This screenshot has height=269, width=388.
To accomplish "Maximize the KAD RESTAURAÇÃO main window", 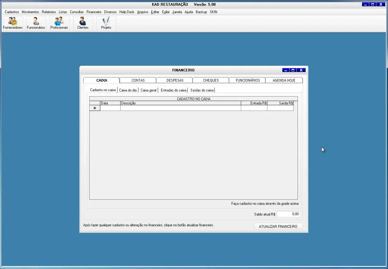I will pos(373,4).
